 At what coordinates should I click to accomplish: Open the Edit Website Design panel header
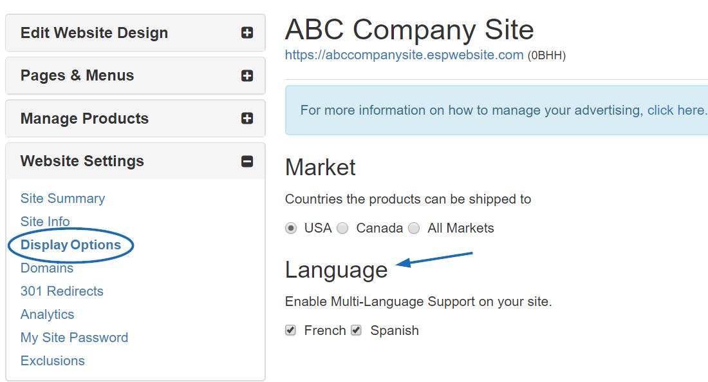[x=135, y=33]
